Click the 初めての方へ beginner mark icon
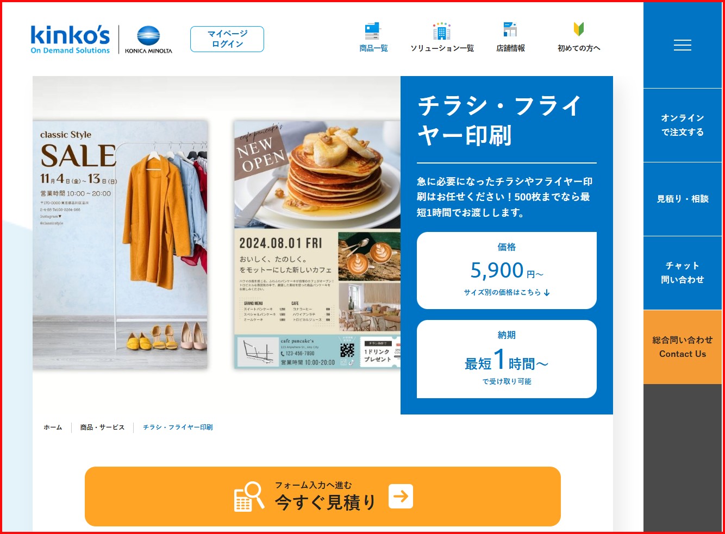This screenshot has width=725, height=534. (579, 29)
